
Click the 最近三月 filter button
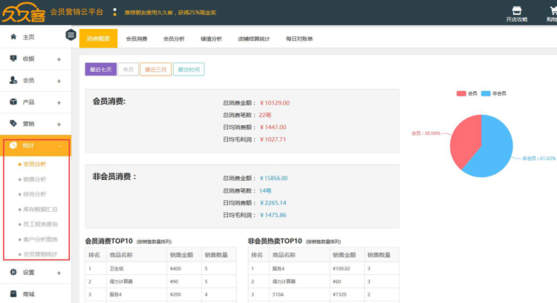pos(155,70)
